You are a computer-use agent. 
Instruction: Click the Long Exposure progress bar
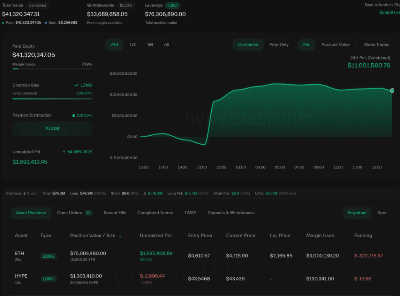[52, 99]
